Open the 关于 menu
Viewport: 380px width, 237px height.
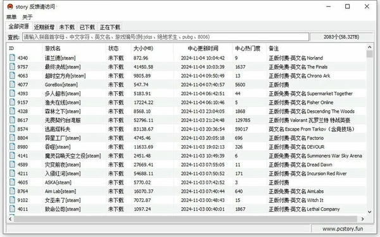(x=27, y=17)
